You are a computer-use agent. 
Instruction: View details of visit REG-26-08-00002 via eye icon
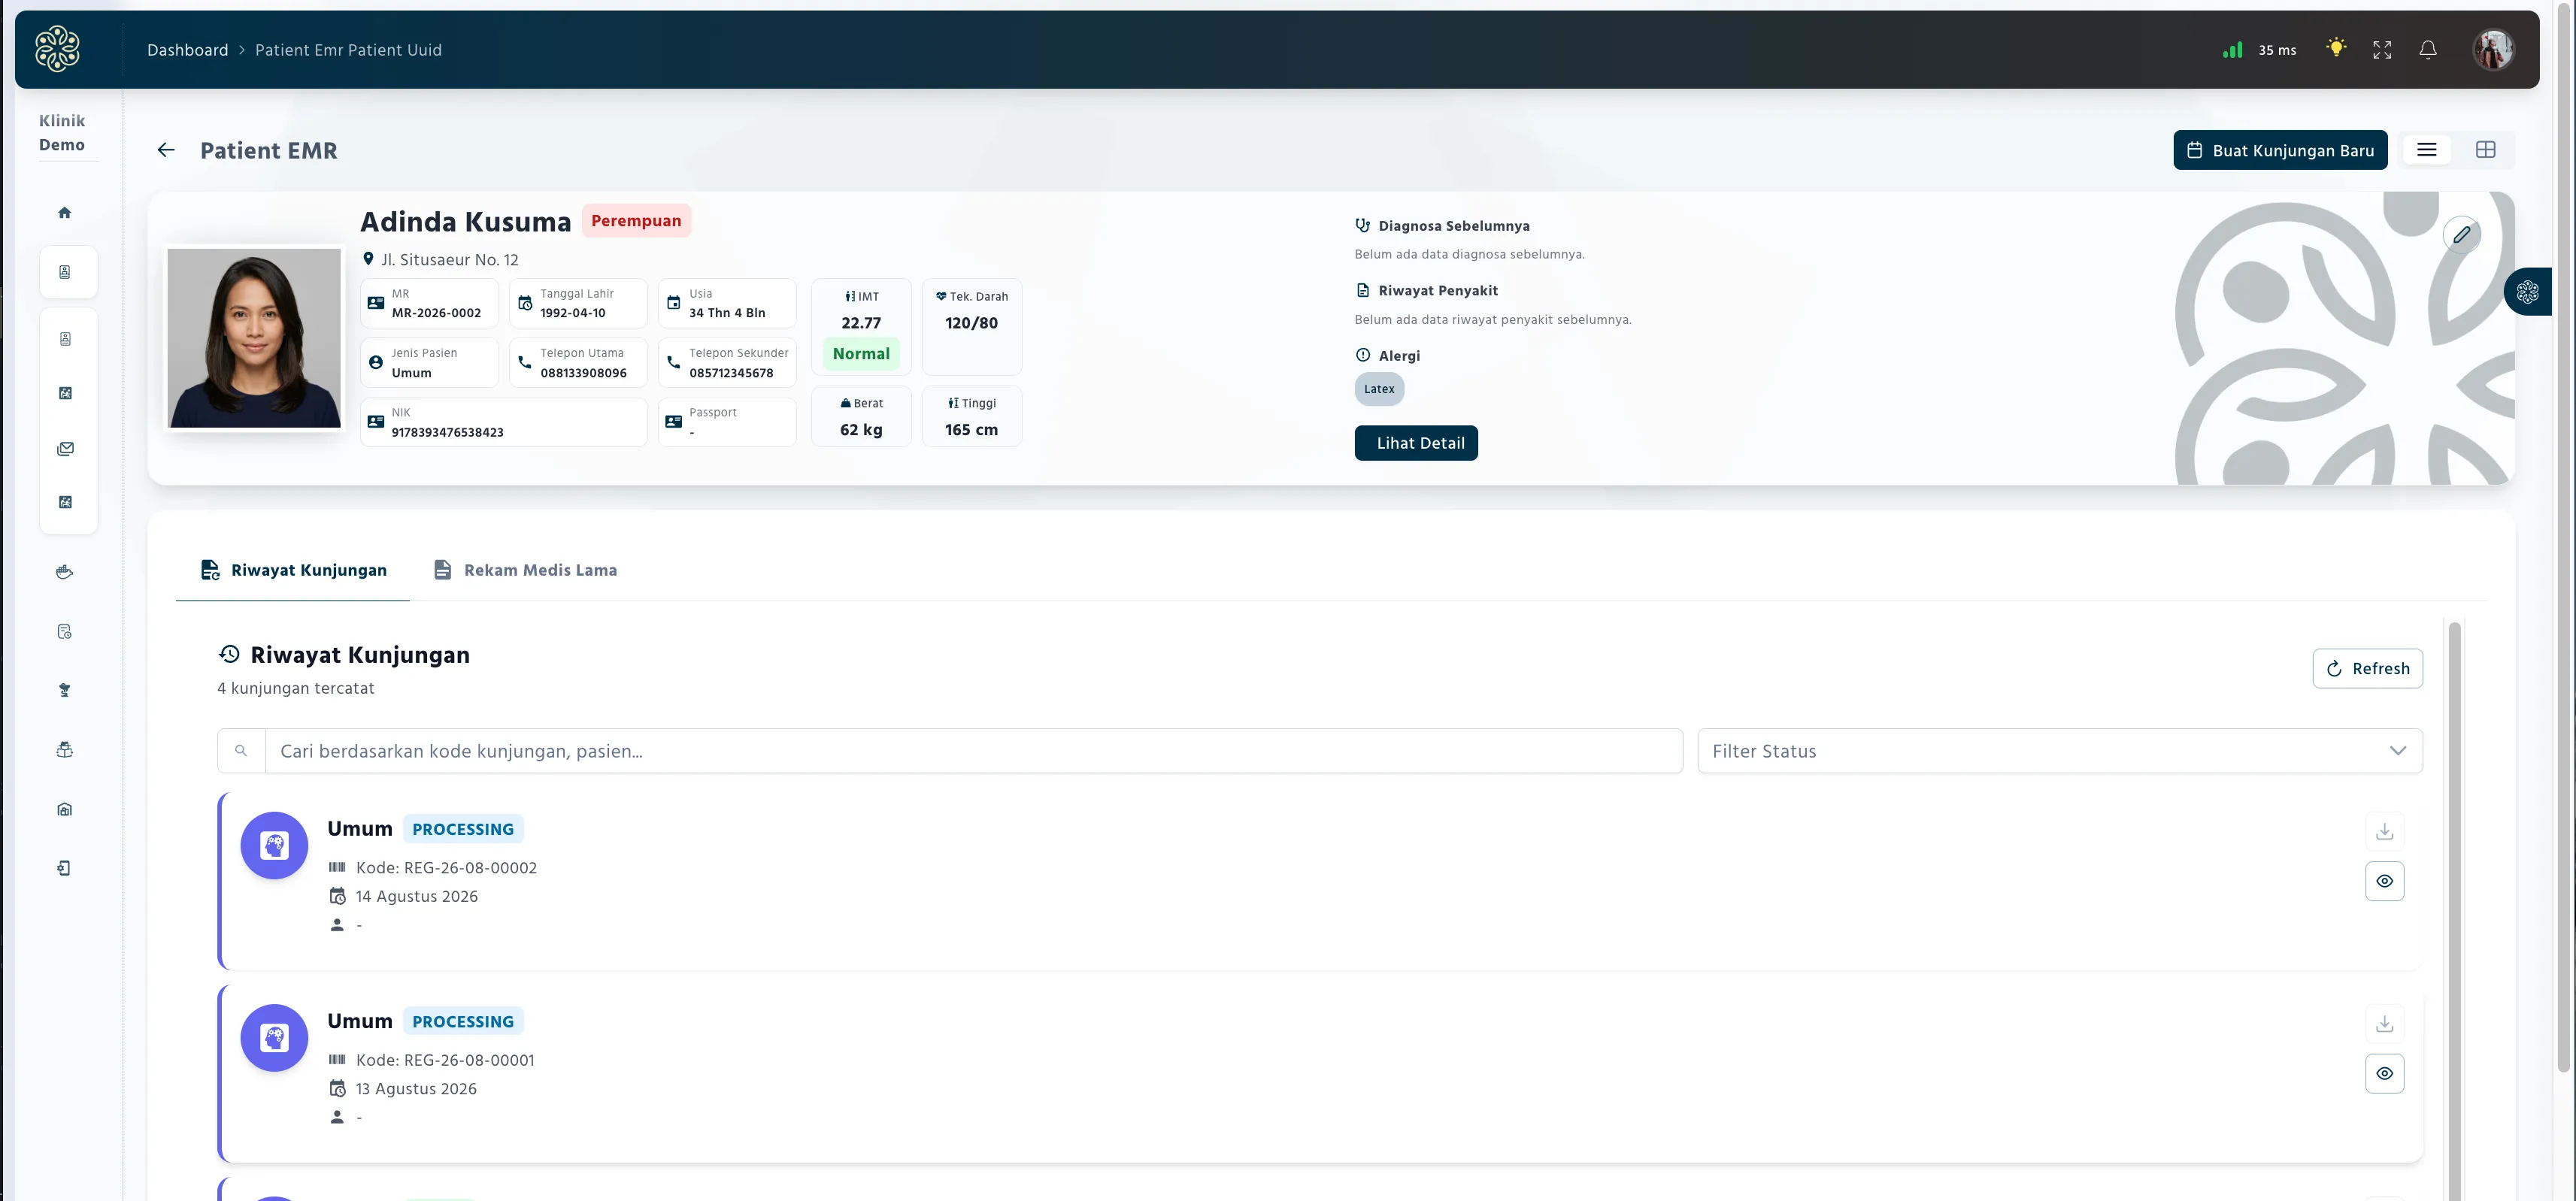point(2384,882)
